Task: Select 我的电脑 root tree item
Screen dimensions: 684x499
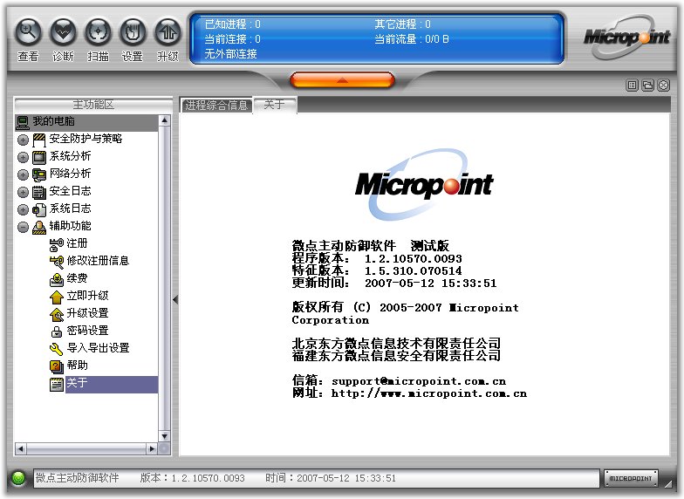Action: click(x=86, y=122)
